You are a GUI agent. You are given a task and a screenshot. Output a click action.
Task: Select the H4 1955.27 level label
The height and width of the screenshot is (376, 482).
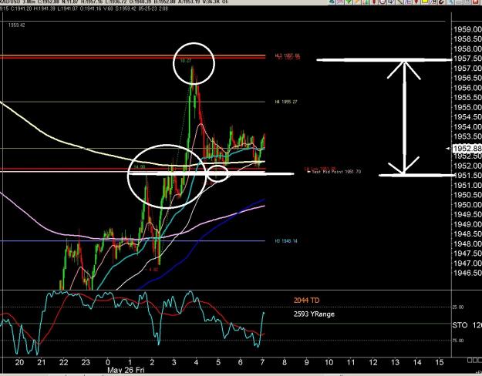point(286,102)
